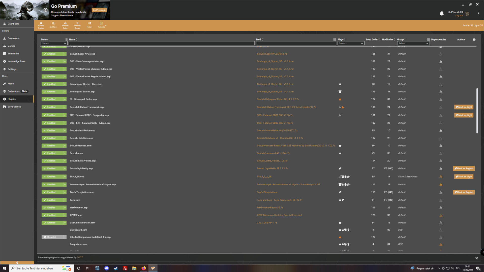Expand status dropdown arrow for SexLab.esm

point(65,153)
